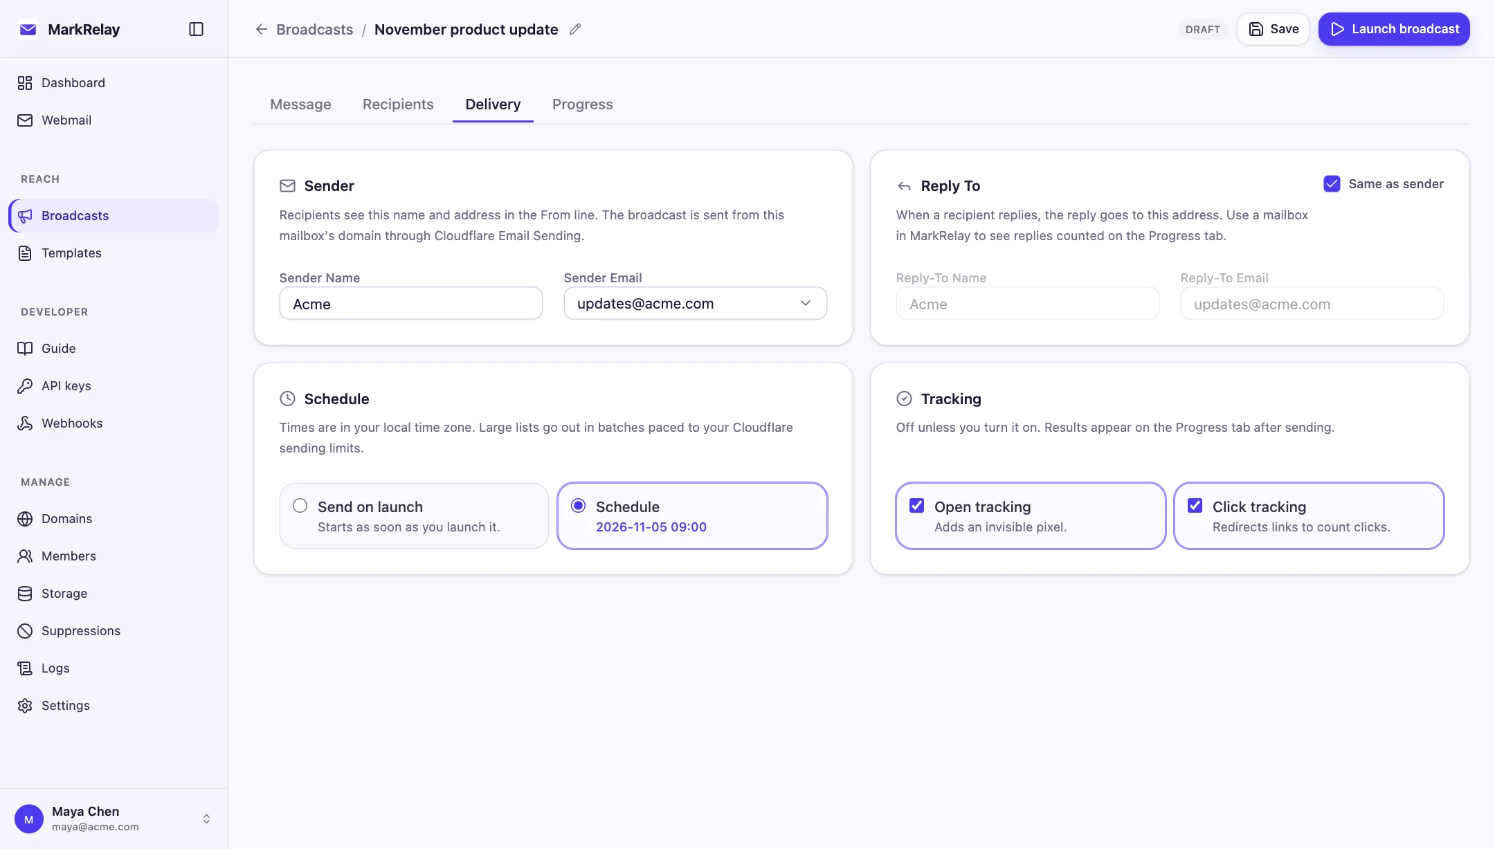
Task: Rename broadcast using the pencil icon
Action: (x=575, y=29)
